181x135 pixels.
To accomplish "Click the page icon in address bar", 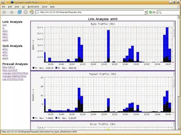I will pos(38,12).
